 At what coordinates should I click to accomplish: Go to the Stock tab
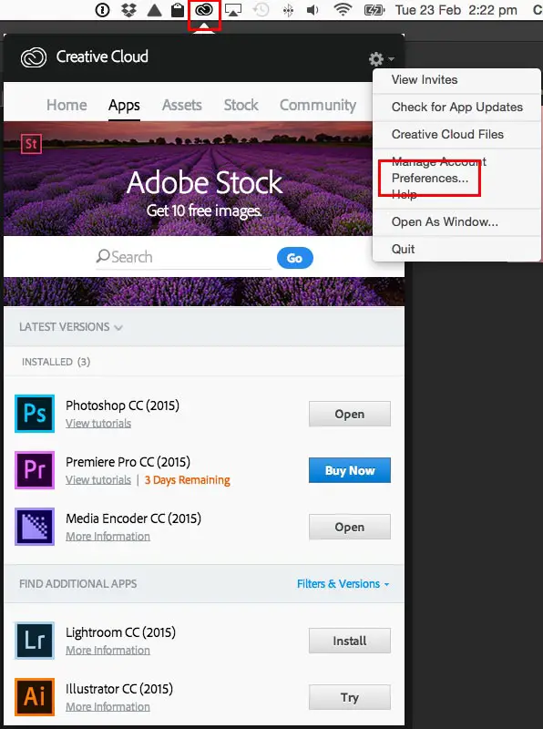click(x=241, y=105)
